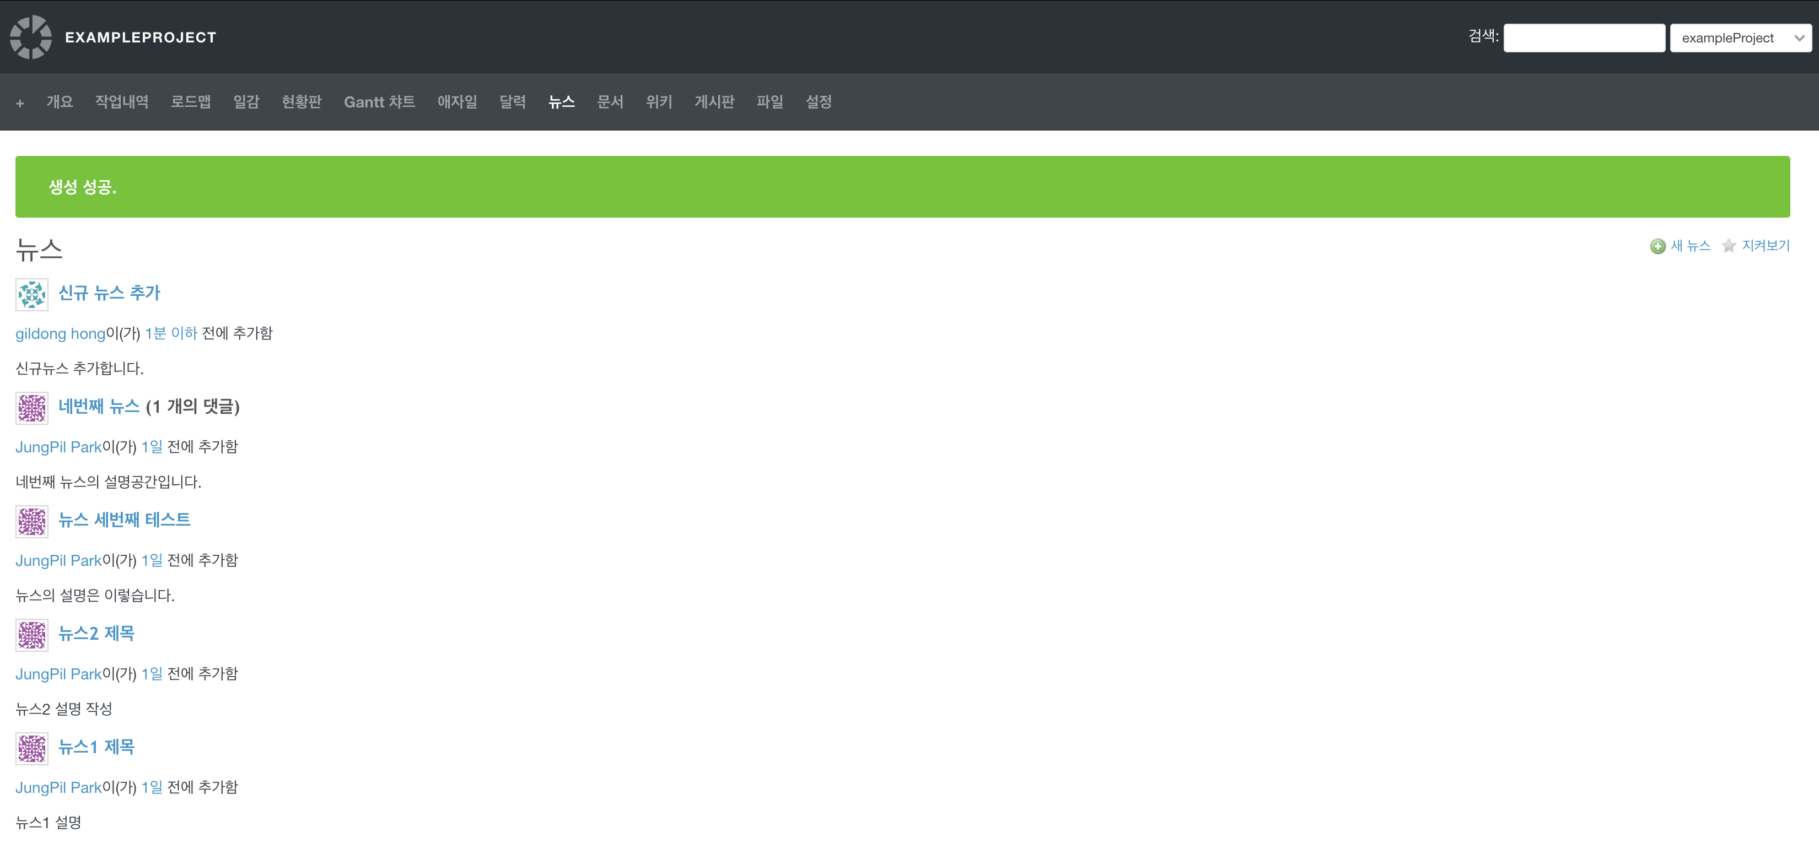
Task: Click the avatar beside 뉴스1 제목
Action: (x=32, y=748)
